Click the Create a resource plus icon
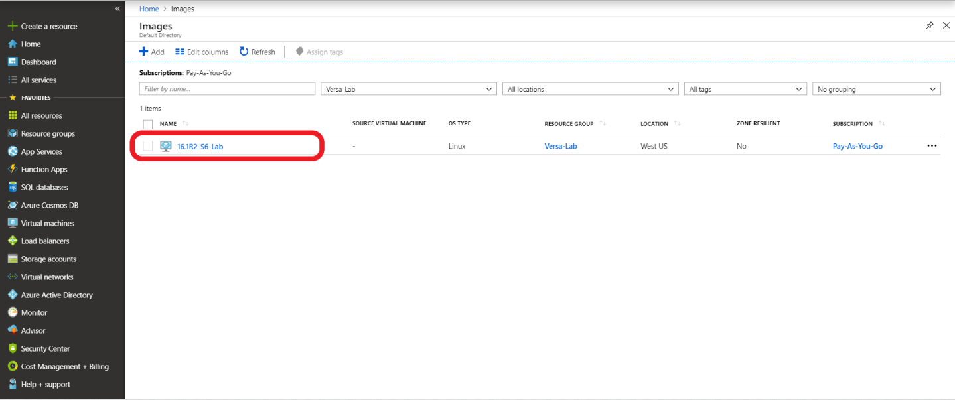Screen dimensions: 955x400 point(12,26)
